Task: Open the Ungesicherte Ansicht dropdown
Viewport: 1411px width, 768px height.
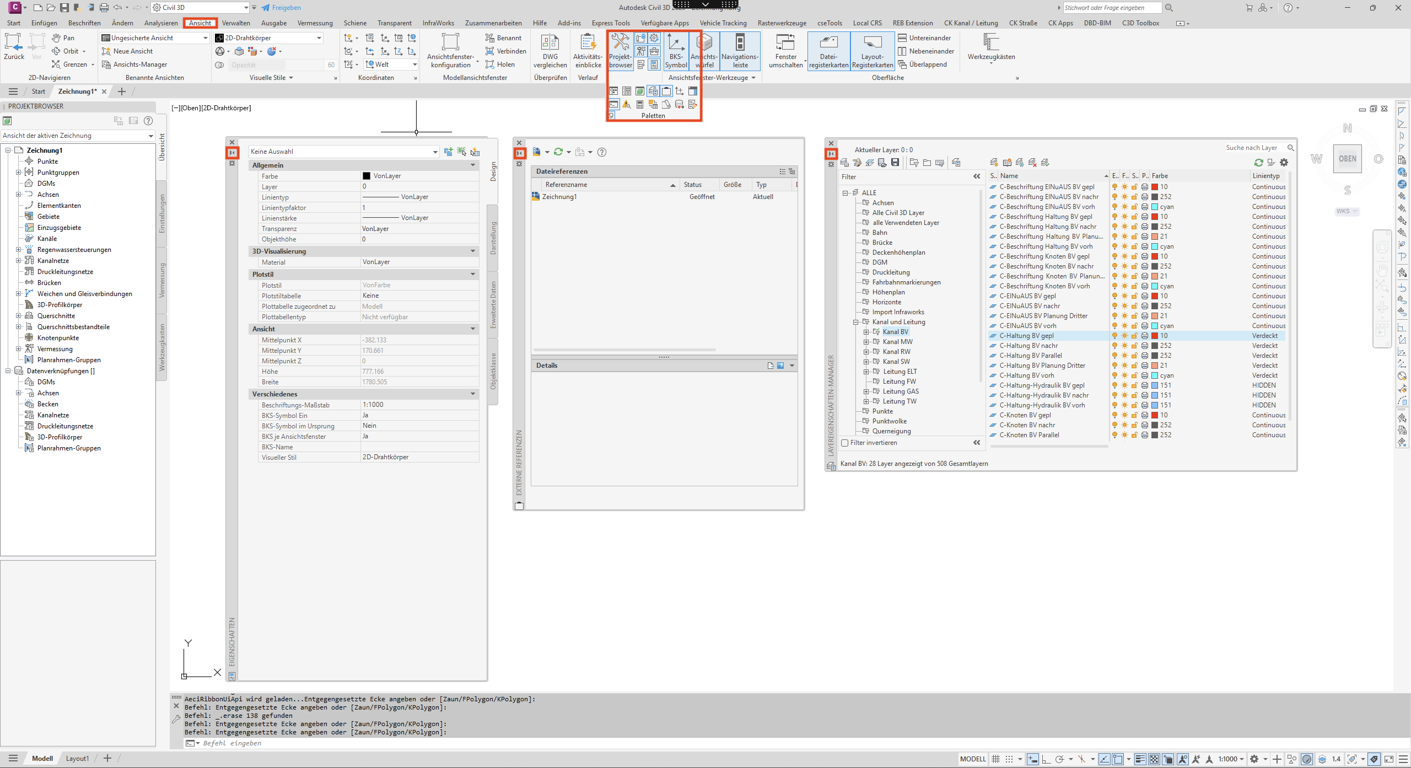Action: point(155,38)
